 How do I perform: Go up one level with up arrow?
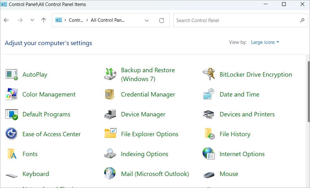44,20
